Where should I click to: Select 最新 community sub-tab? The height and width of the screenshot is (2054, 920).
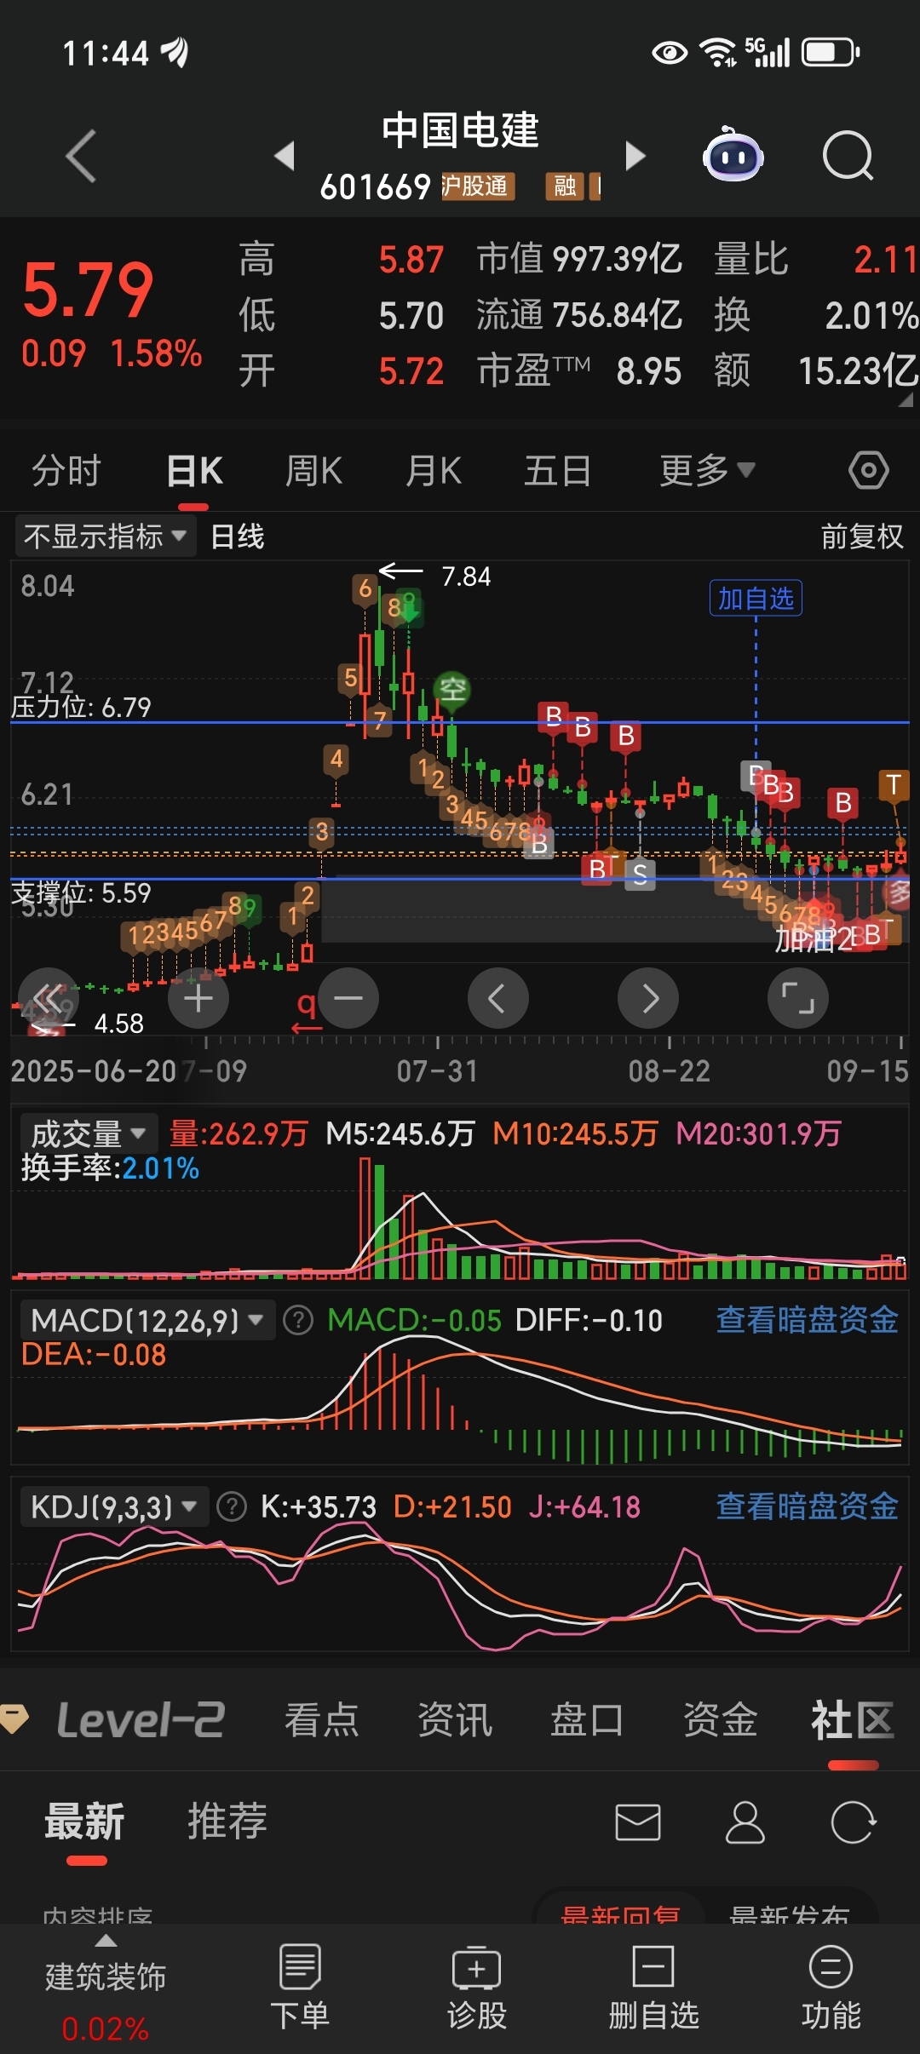(84, 1822)
